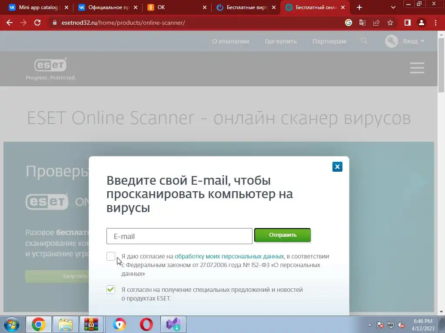This screenshot has width=445, height=333.
Task: Open the tab search dropdown arrow
Action: 393,7
